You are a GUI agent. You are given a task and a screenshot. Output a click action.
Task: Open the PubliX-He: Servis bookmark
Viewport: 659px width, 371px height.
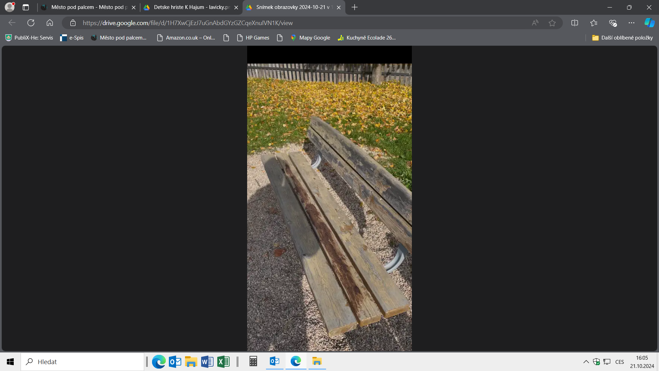pos(30,38)
